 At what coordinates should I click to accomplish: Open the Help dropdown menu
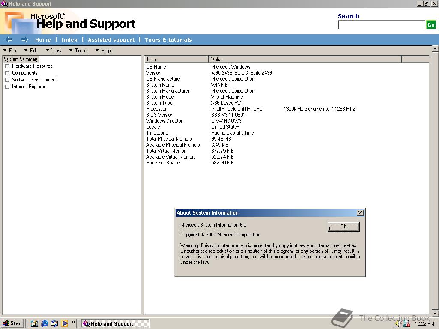point(103,51)
